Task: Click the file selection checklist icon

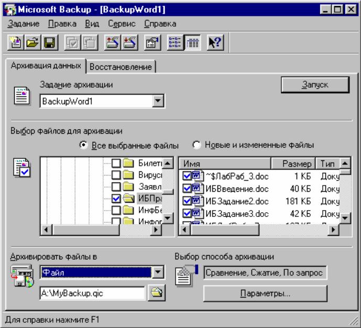Action: (21, 168)
